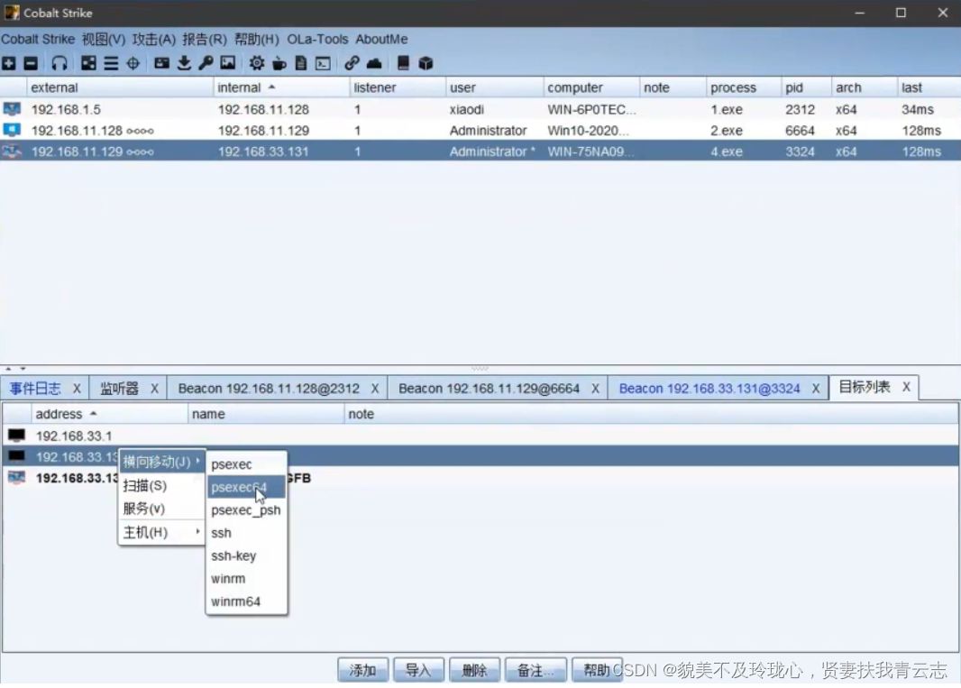The image size is (961, 688).
Task: Open credentials using the ID card icon
Action: pyautogui.click(x=161, y=63)
